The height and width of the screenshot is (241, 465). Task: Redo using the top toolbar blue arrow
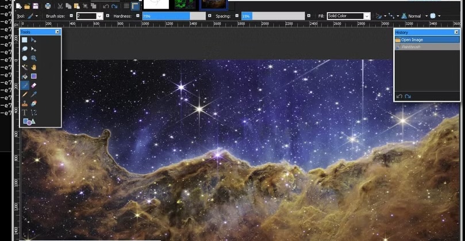(x=114, y=6)
